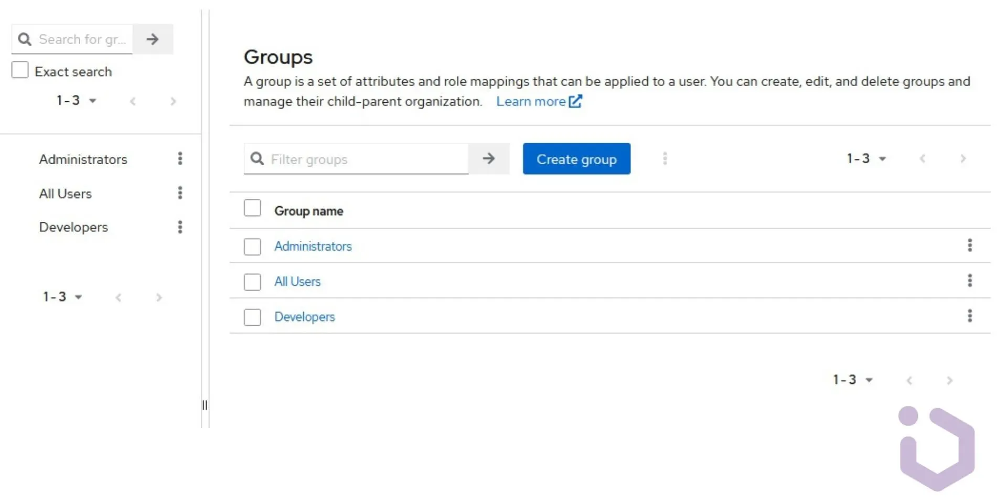This screenshot has width=1007, height=503.
Task: Check the Developers row checkbox
Action: (x=252, y=317)
